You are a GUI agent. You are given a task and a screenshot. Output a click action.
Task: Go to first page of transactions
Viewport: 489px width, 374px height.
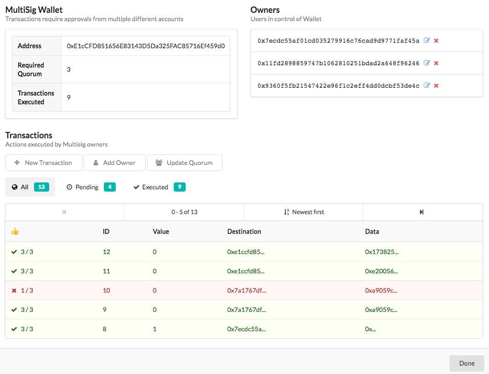(x=65, y=212)
